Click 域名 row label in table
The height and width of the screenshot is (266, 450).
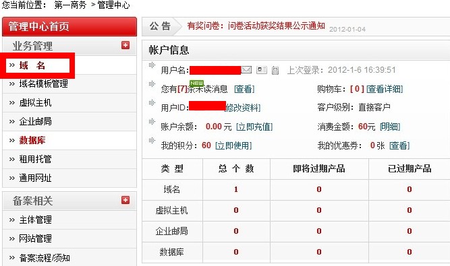pos(171,189)
